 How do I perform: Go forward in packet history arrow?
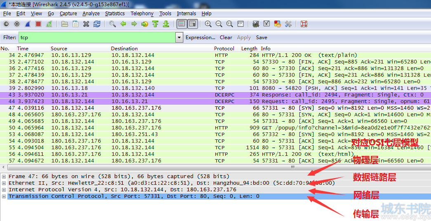(x=134, y=24)
